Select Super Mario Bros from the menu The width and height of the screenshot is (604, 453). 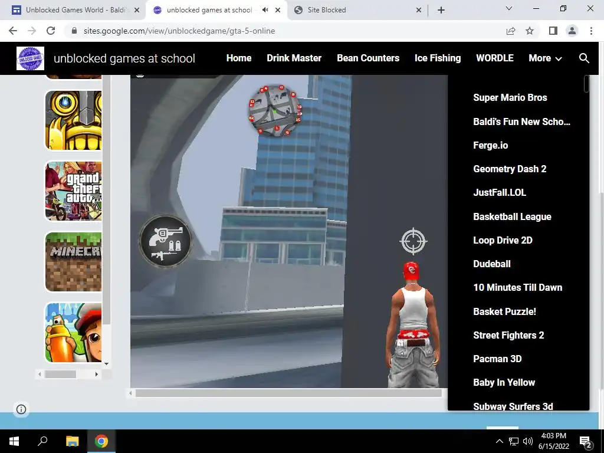pyautogui.click(x=510, y=97)
